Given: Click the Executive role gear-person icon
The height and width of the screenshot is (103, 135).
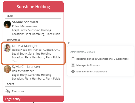Looking at the screenshot, I should point(7,91).
